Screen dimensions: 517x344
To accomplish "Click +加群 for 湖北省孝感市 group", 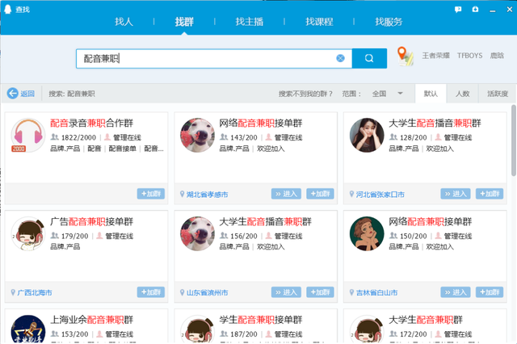I will point(320,194).
